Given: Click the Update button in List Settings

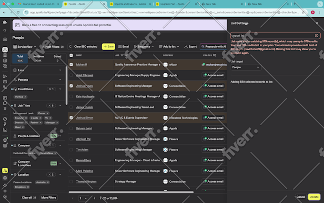Looking at the screenshot, I should pyautogui.click(x=314, y=197).
